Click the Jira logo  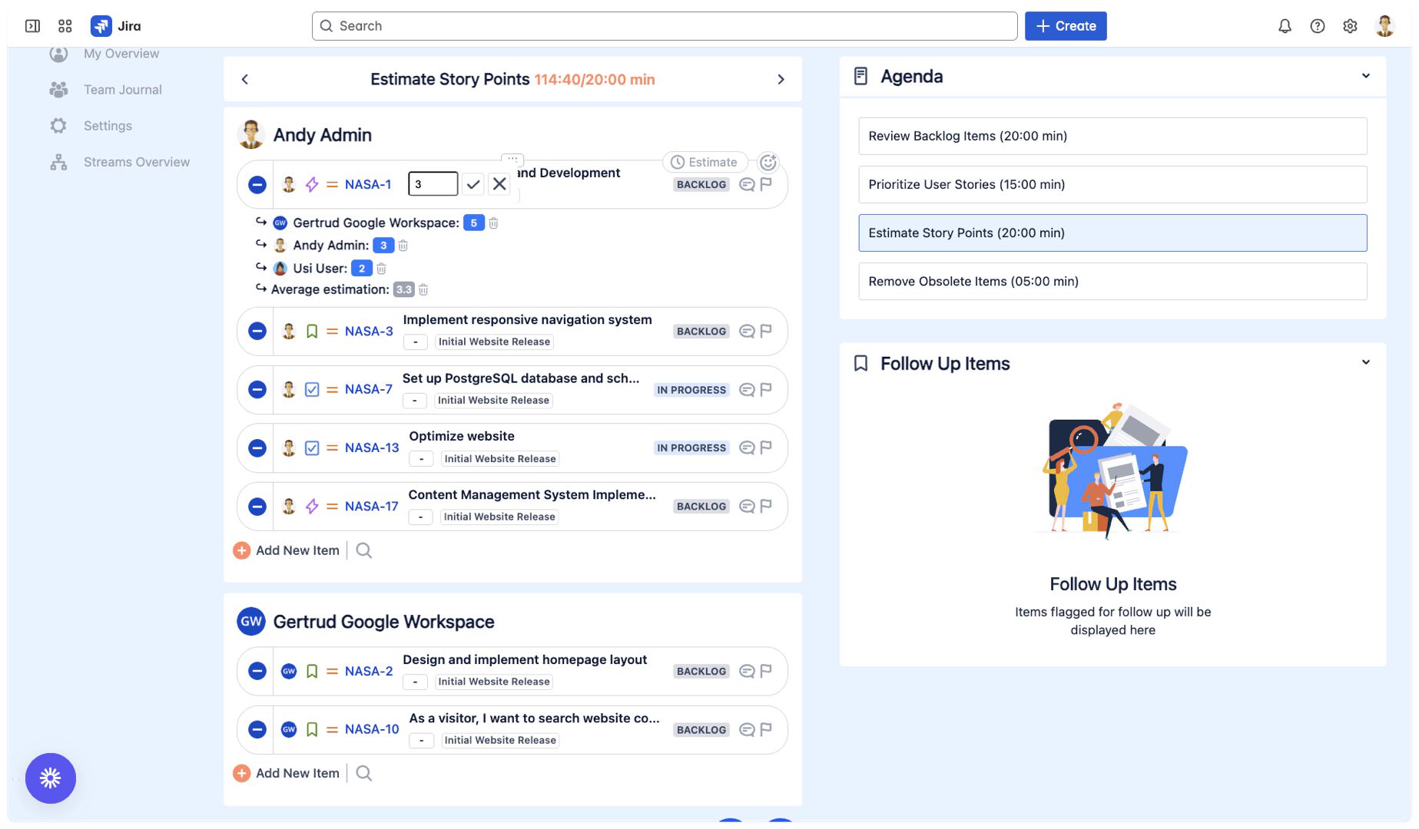point(116,26)
